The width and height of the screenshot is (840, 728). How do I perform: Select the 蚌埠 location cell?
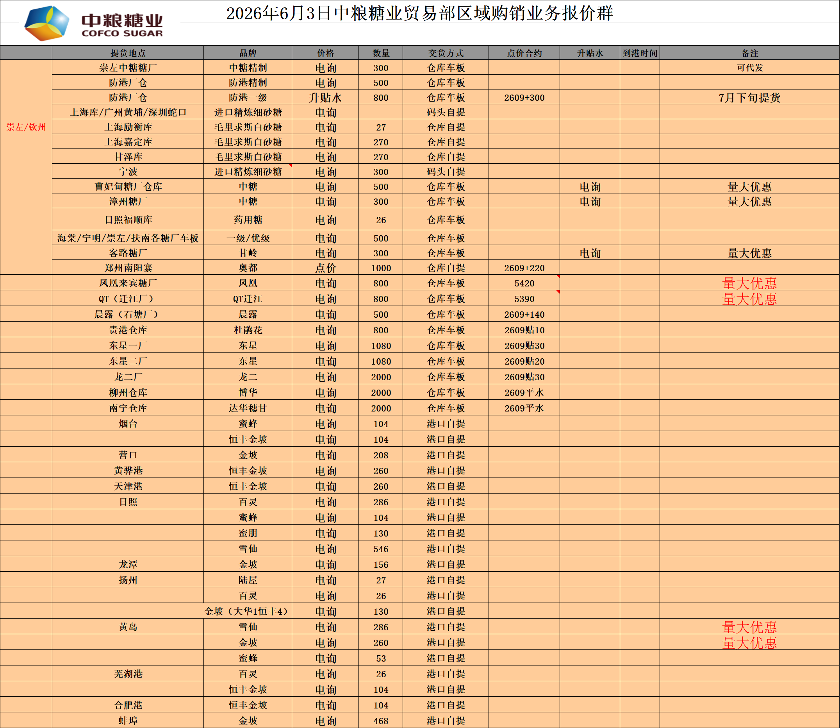pyautogui.click(x=128, y=721)
